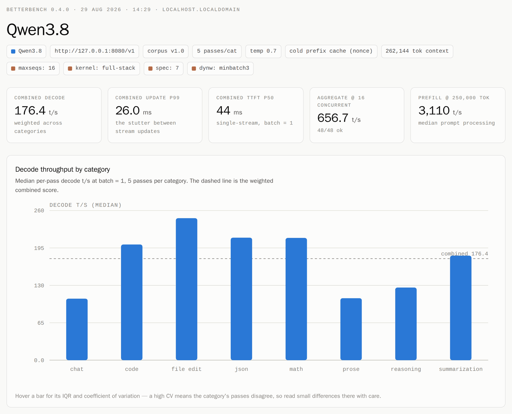Click the chat bar in the chart
Viewport: 512px width, 414px height.
click(x=77, y=329)
